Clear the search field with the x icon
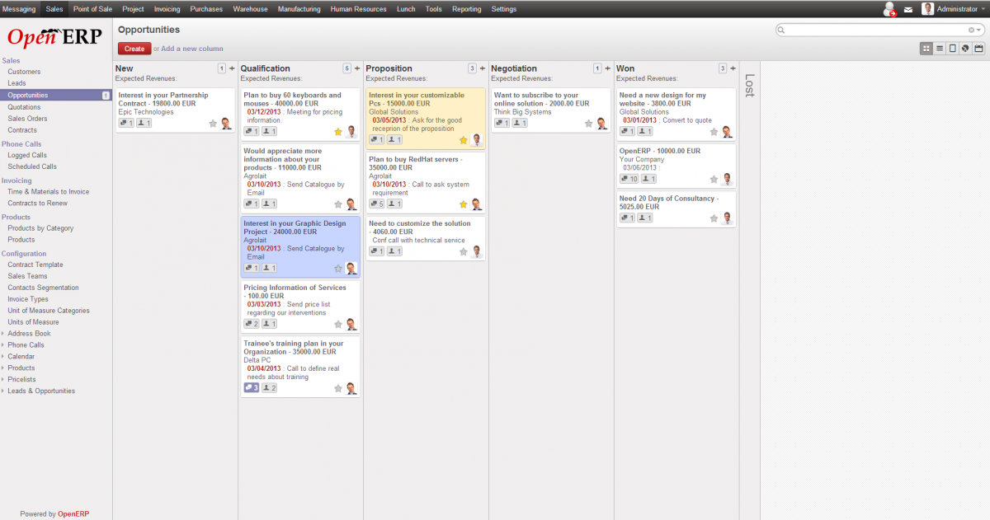Screen dimensions: 990x520 click(972, 30)
